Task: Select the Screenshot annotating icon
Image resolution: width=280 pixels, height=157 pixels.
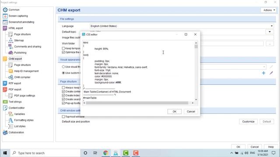Action: click(5, 22)
